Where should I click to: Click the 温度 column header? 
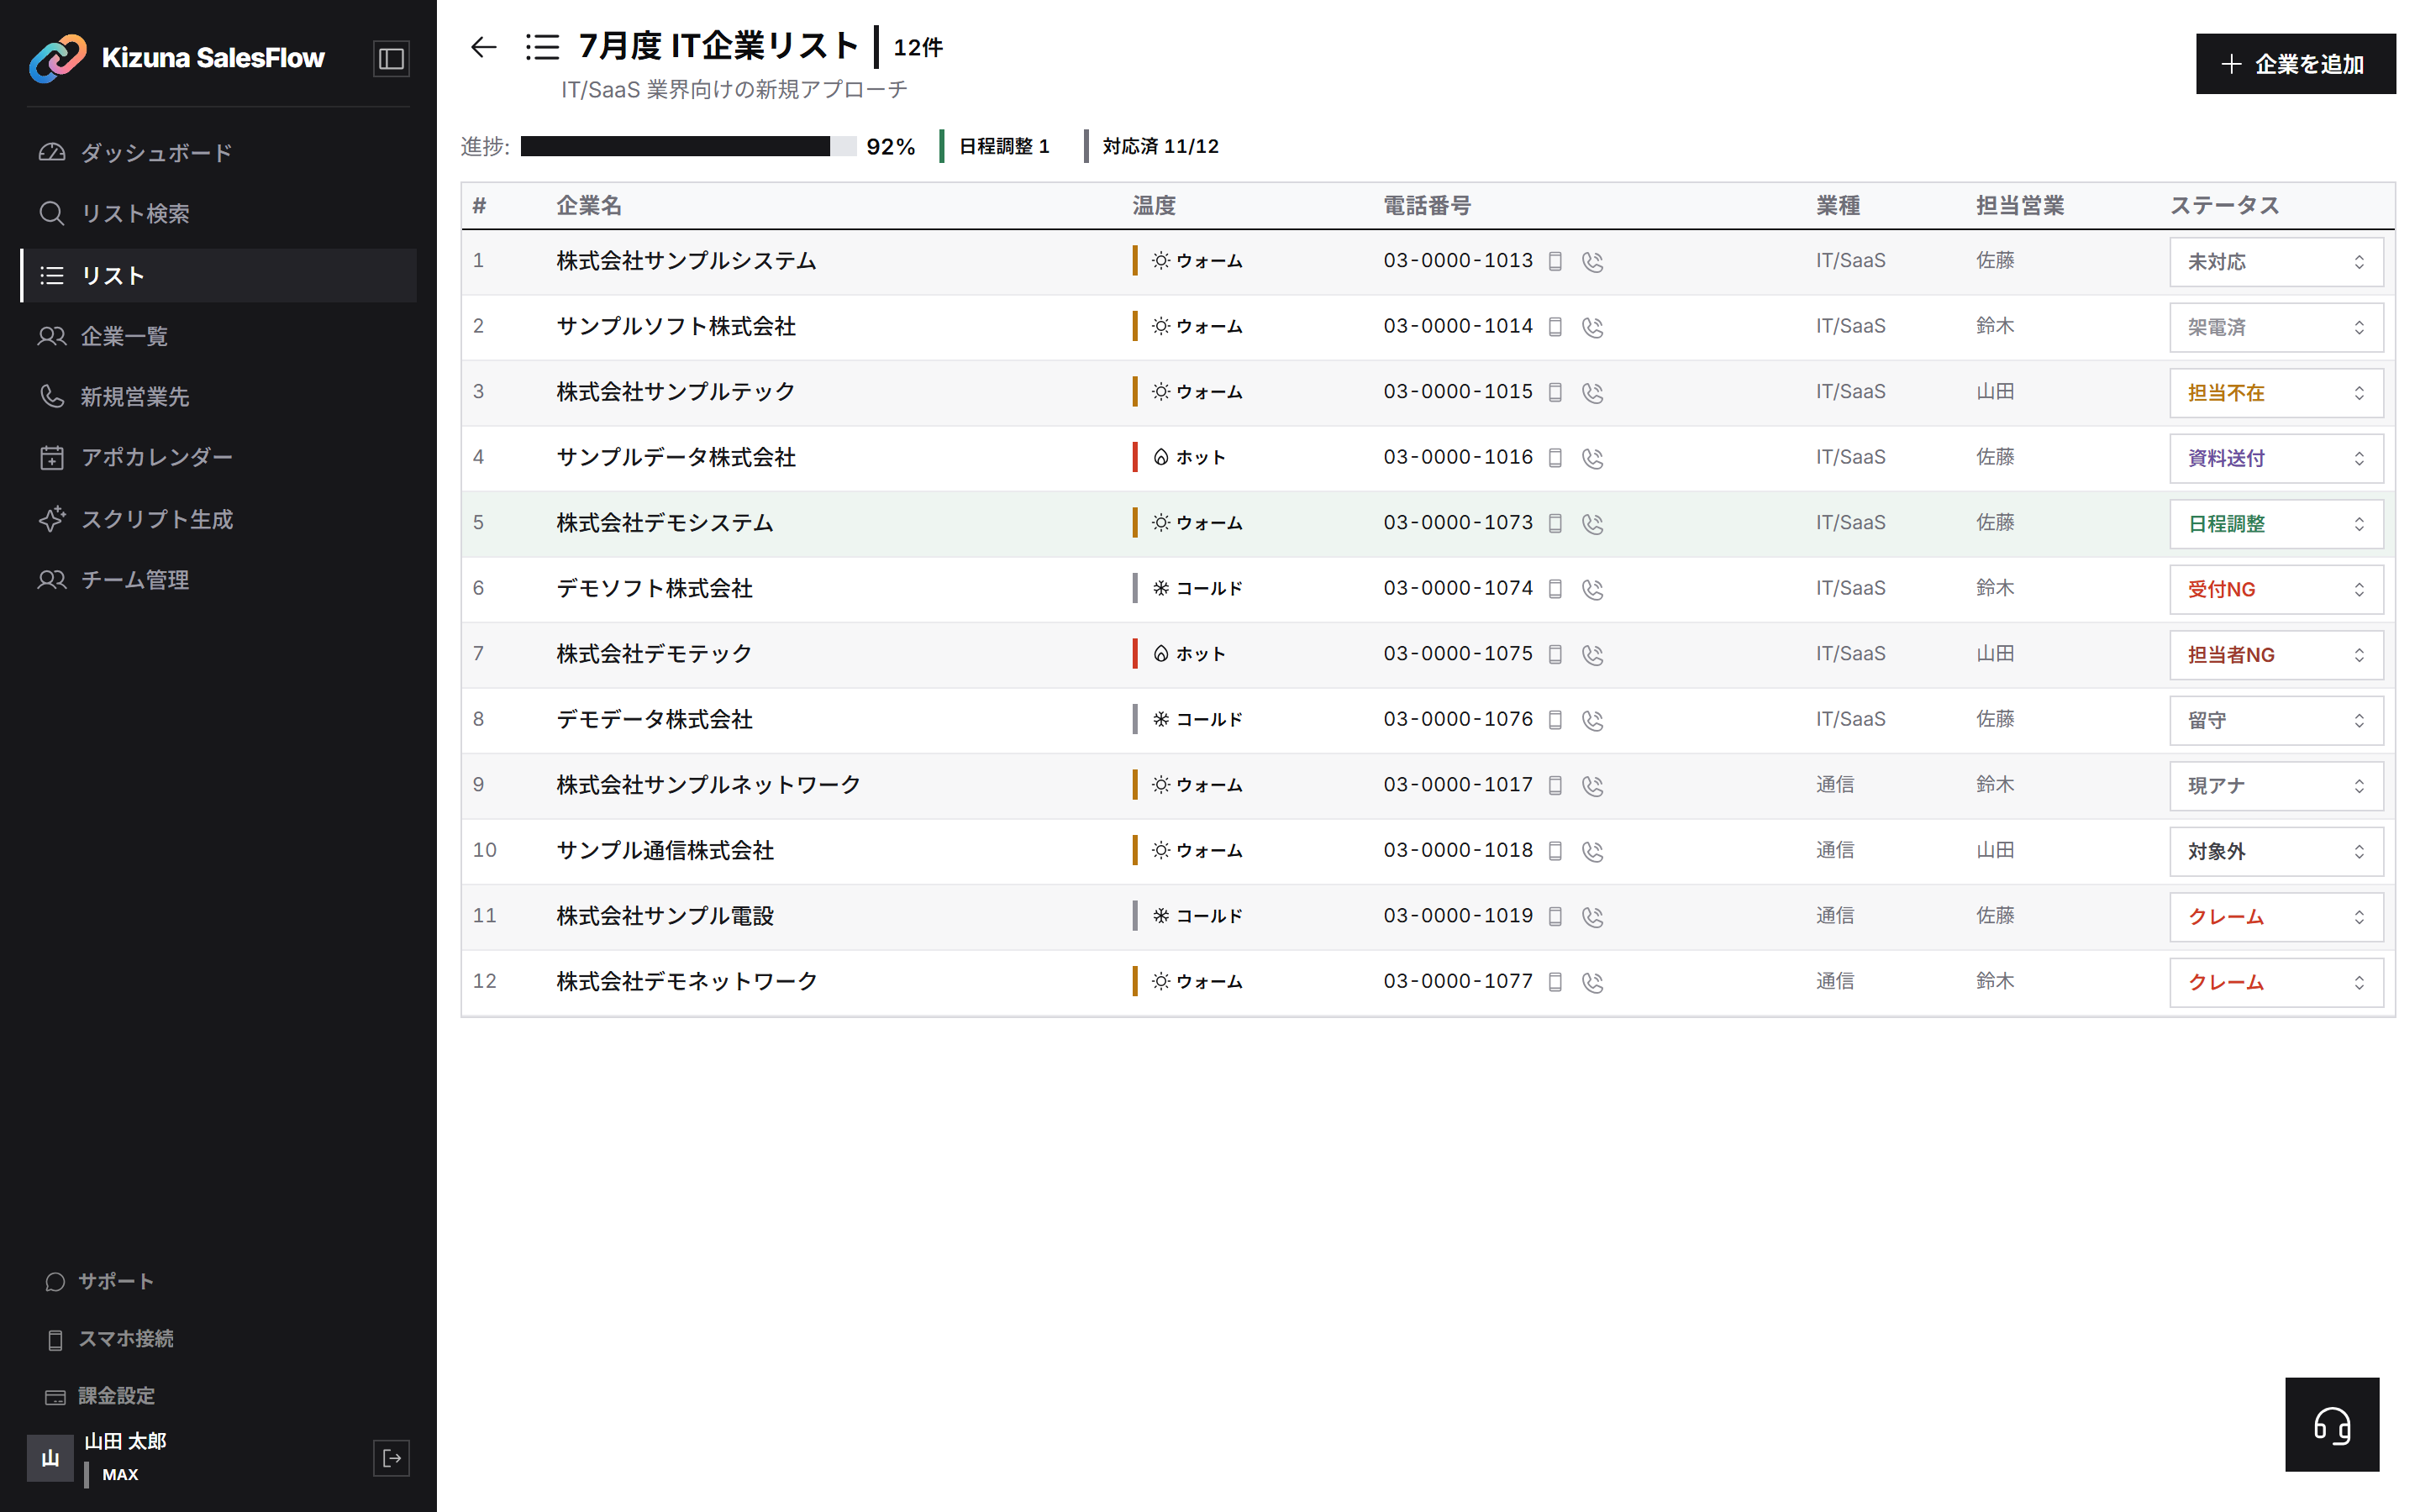[1154, 206]
